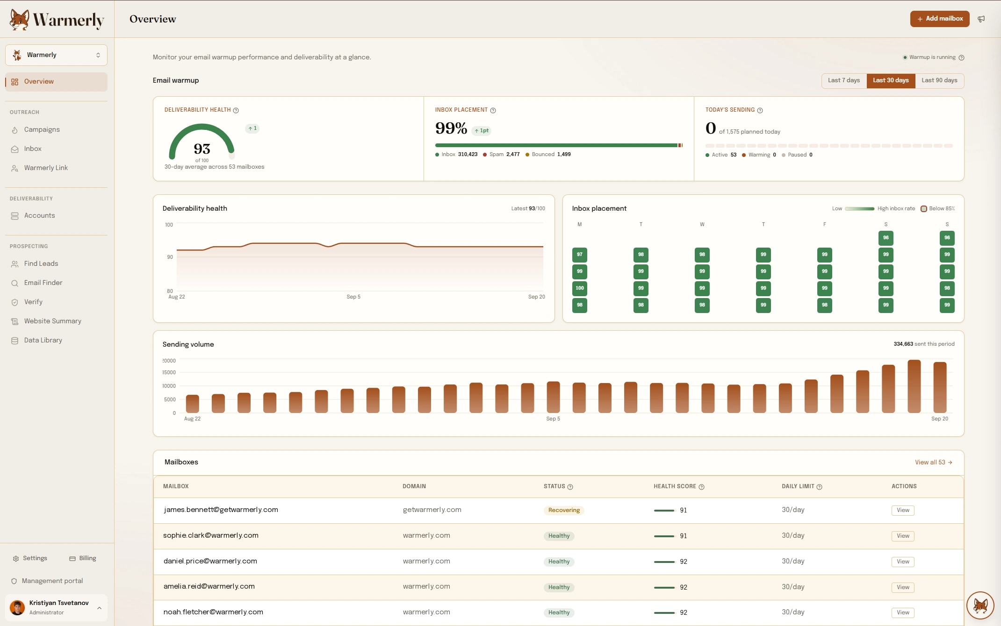Click the Latest 93/100 label

point(528,209)
